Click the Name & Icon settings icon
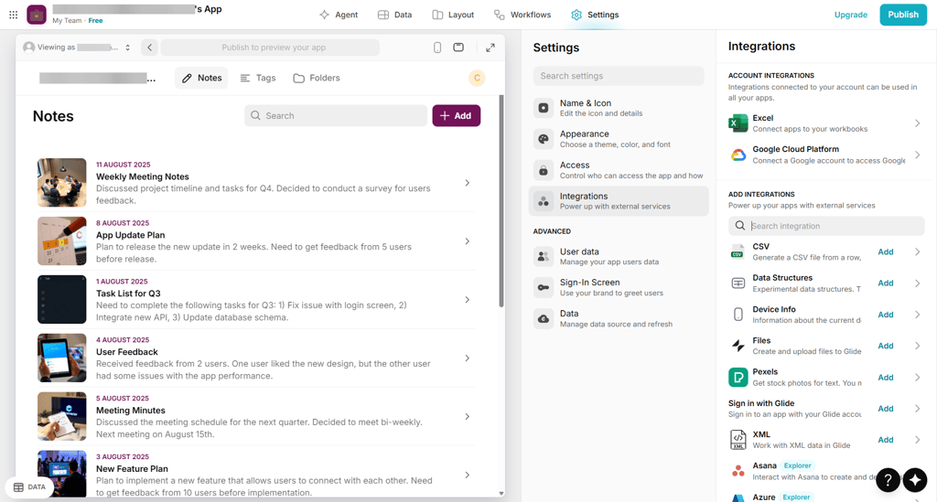This screenshot has height=502, width=937. click(x=544, y=108)
